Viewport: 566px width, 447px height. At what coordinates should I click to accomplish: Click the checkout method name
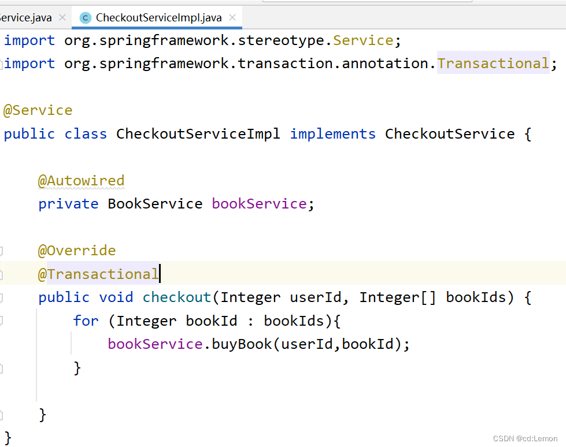(x=177, y=297)
